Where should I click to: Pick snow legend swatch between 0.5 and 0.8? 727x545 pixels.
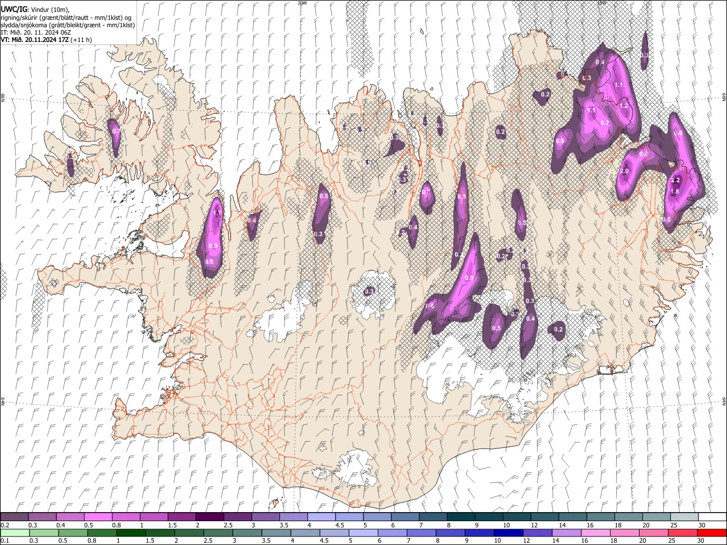pyautogui.click(x=98, y=517)
